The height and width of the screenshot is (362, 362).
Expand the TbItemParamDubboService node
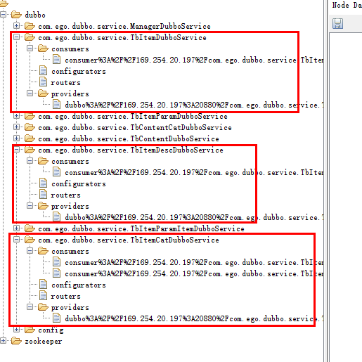[x=16, y=115]
